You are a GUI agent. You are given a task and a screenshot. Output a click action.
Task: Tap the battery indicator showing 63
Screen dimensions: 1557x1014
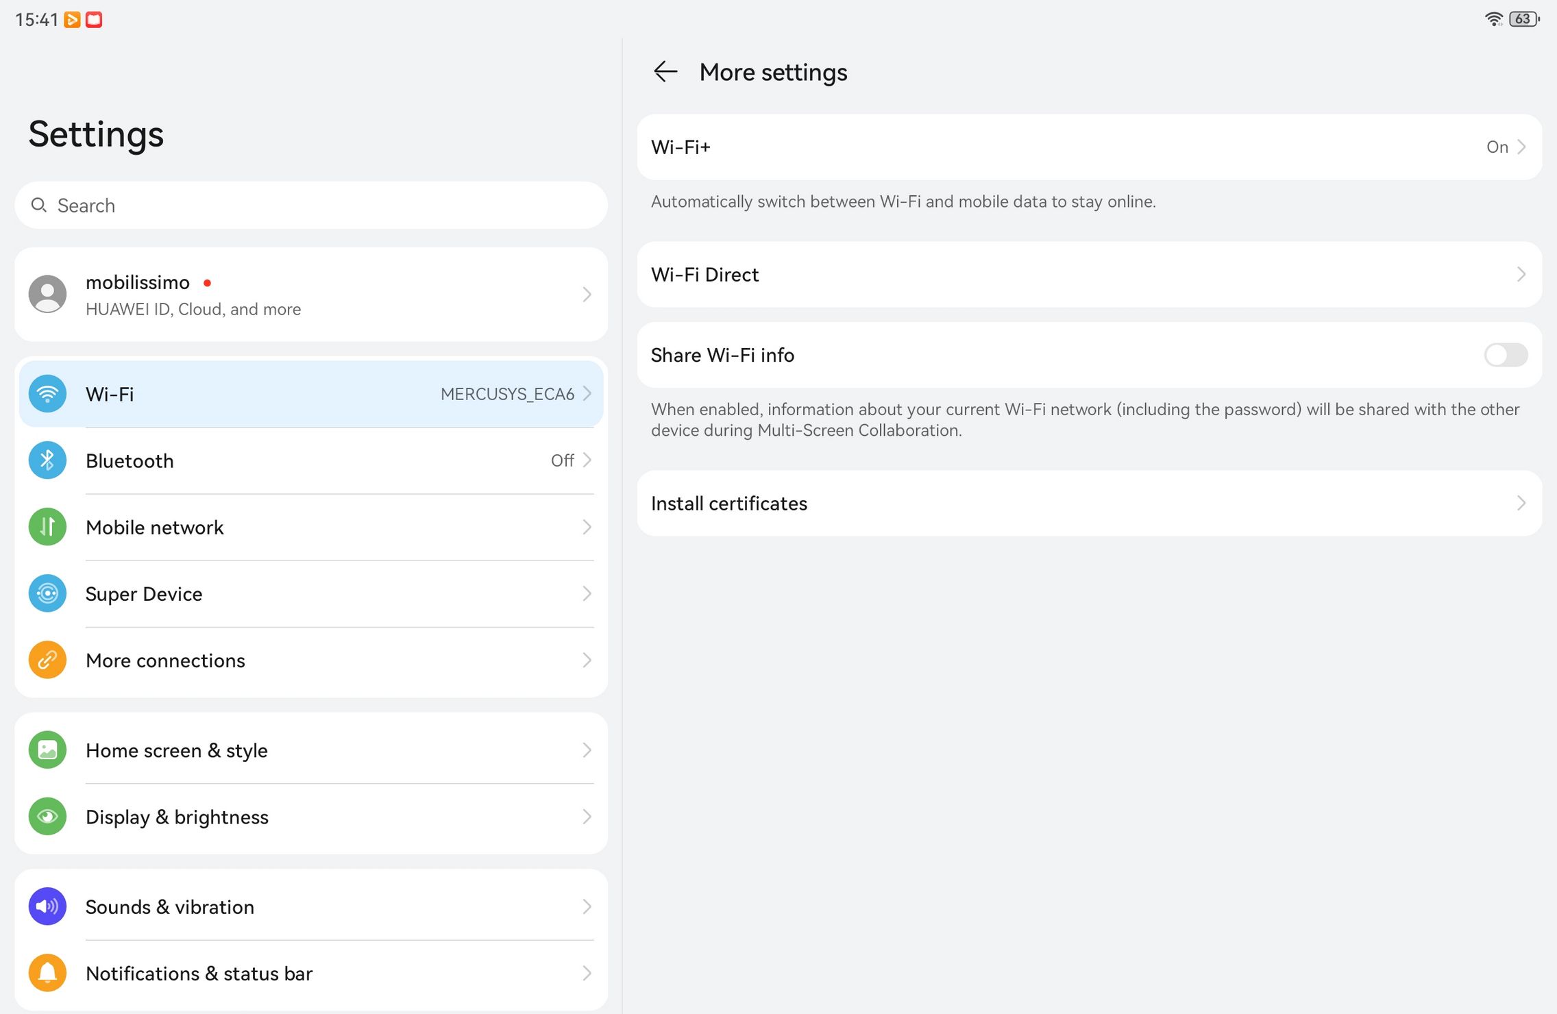click(1524, 19)
